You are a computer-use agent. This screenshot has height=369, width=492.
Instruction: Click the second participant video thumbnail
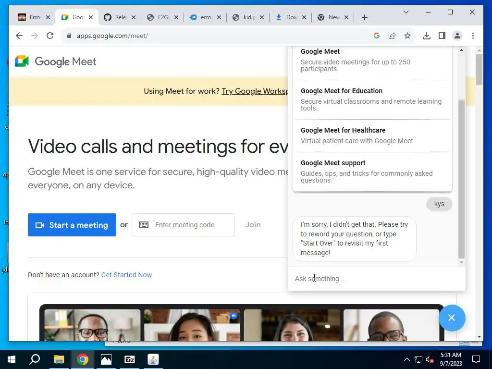(192, 325)
